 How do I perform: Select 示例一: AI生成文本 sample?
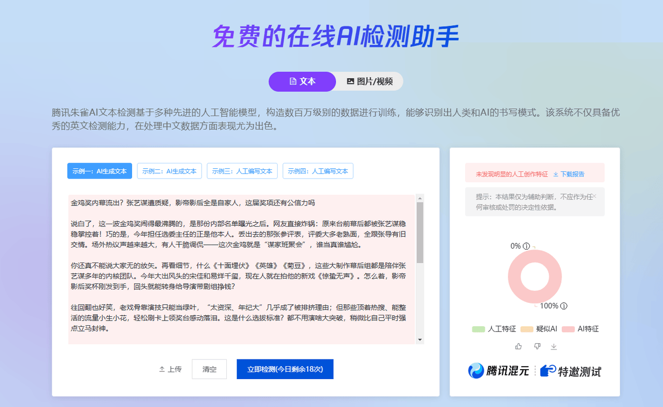pyautogui.click(x=99, y=171)
